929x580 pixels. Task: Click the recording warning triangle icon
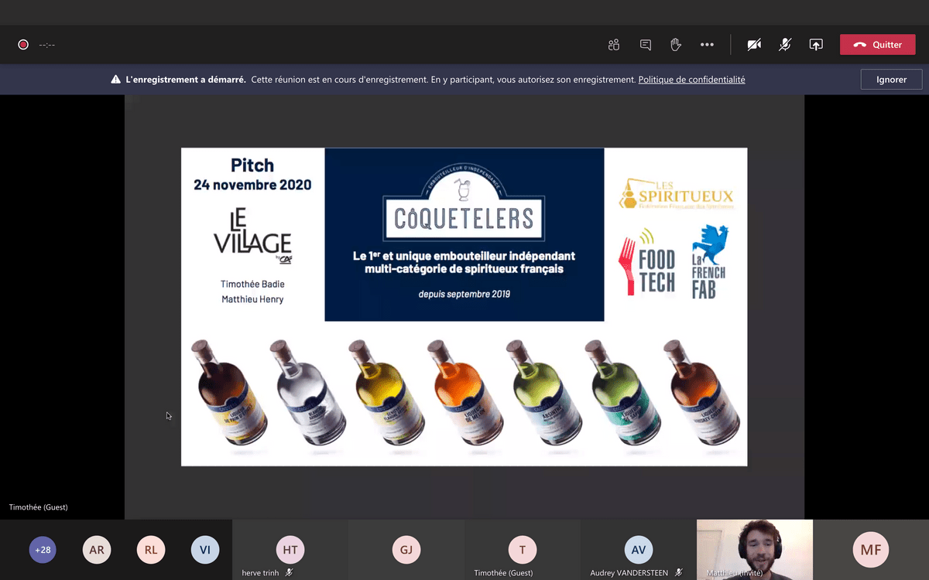tap(115, 80)
